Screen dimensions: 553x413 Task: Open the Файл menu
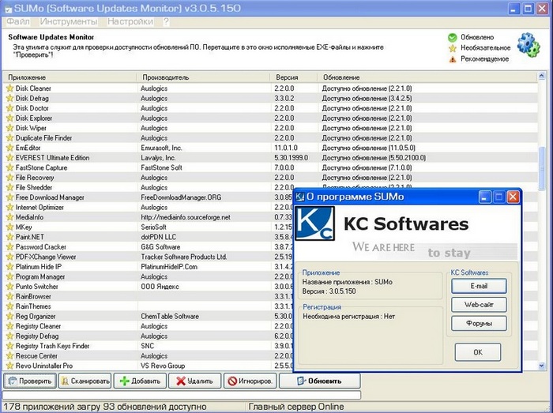pyautogui.click(x=17, y=22)
